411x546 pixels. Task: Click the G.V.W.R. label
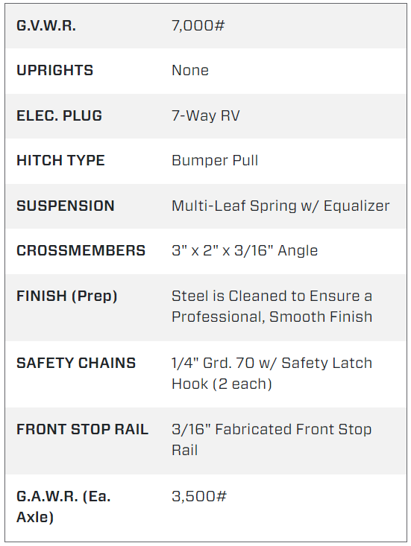[46, 26]
